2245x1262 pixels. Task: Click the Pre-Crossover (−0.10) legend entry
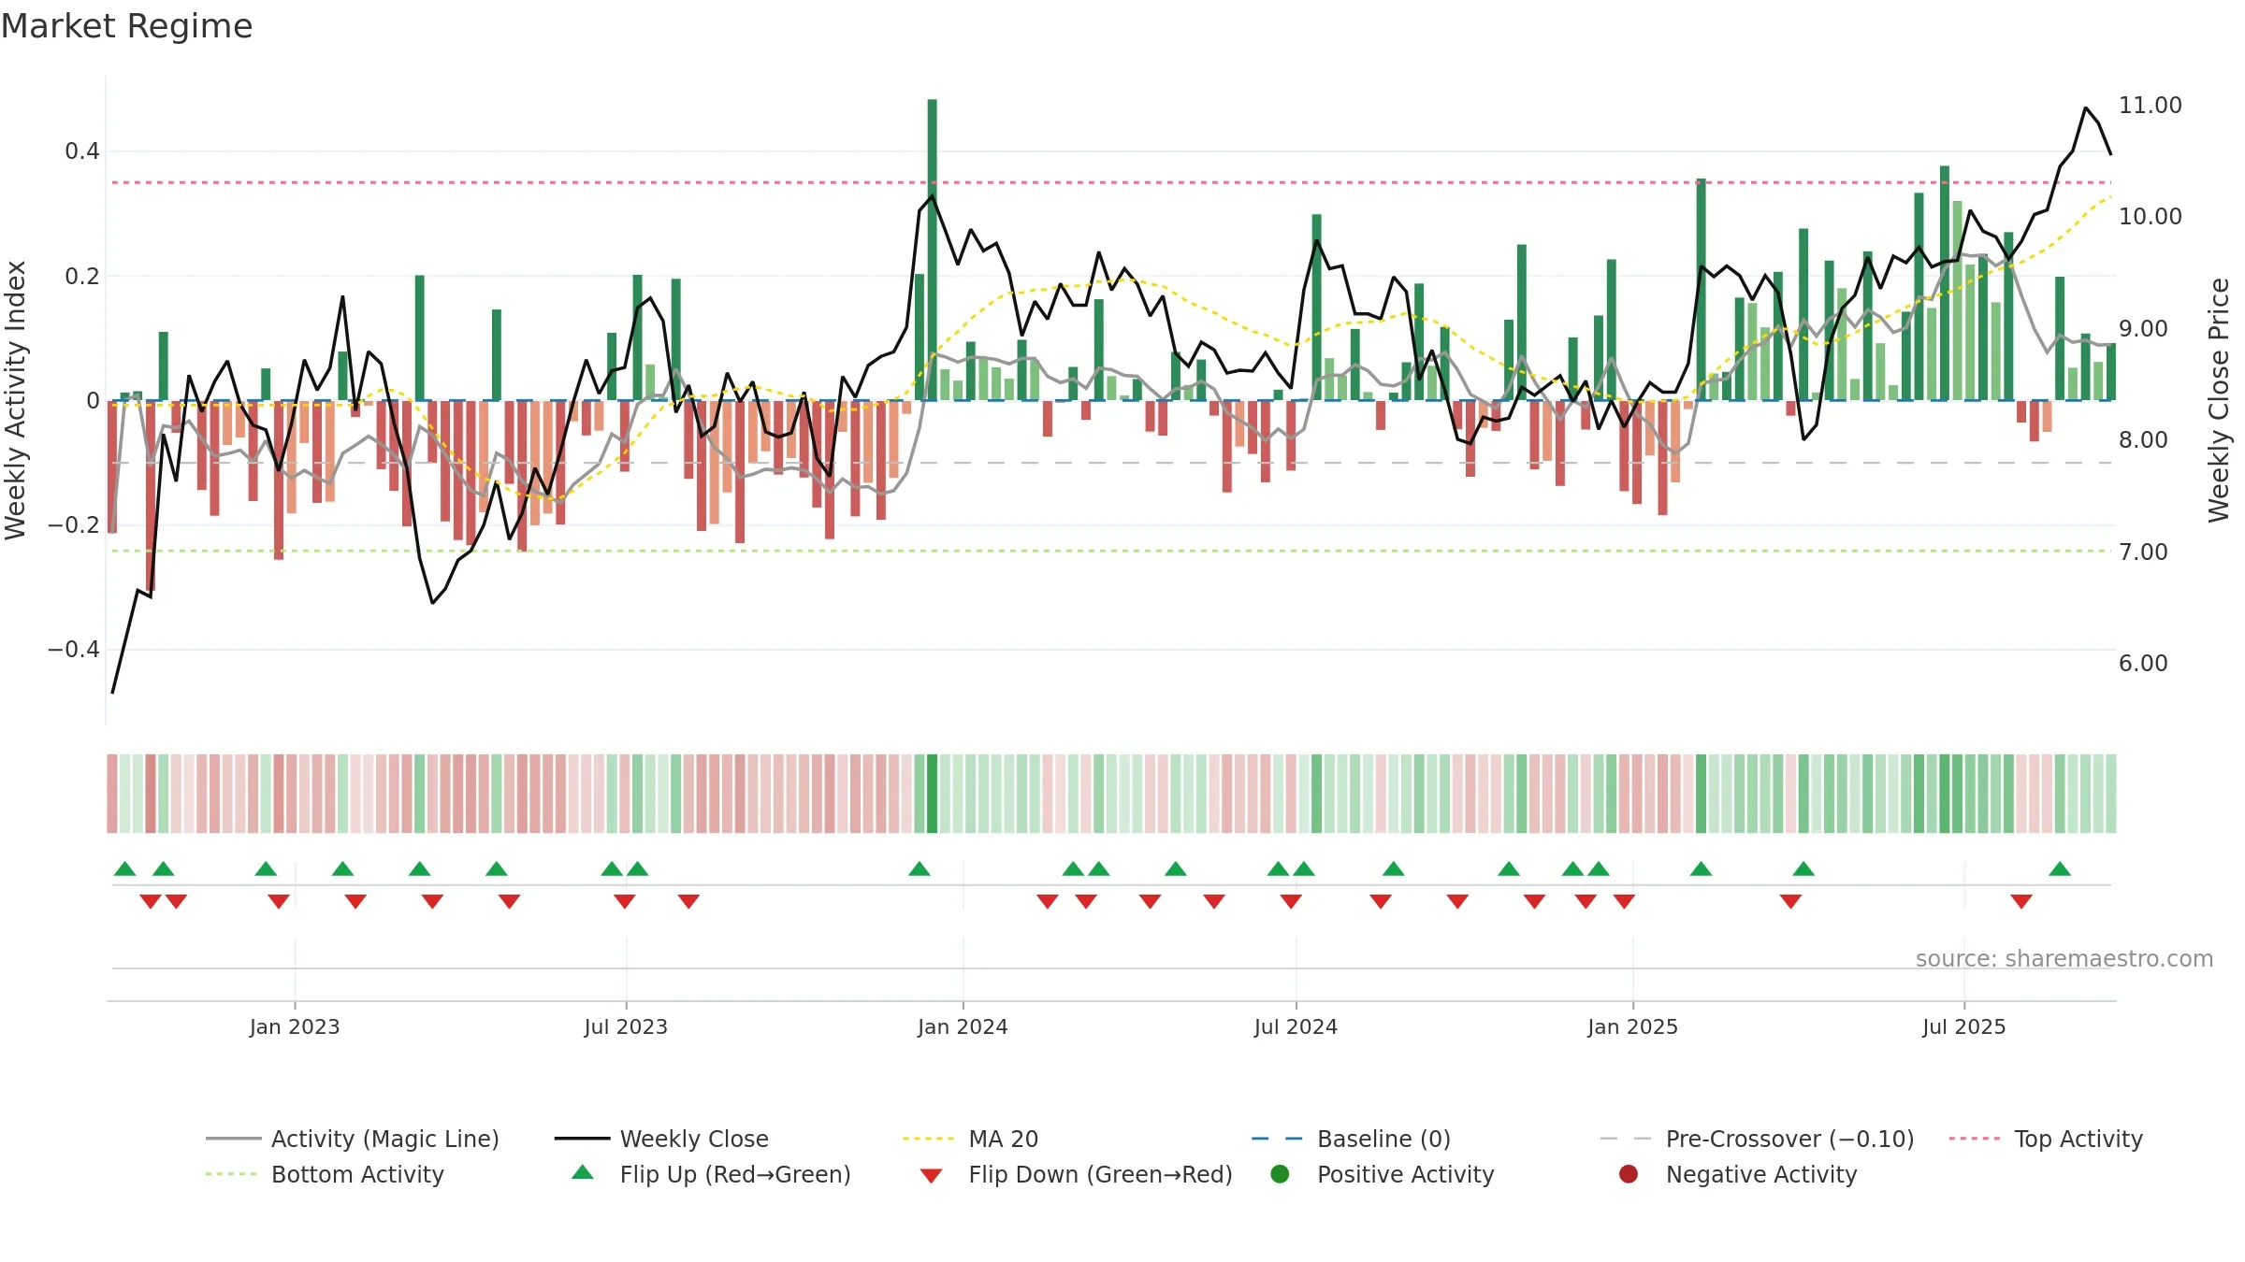[1757, 1139]
